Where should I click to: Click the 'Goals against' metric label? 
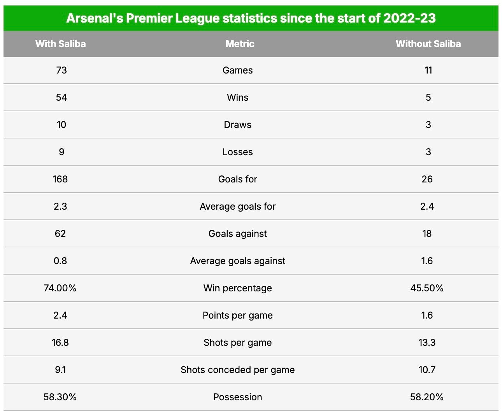point(237,233)
